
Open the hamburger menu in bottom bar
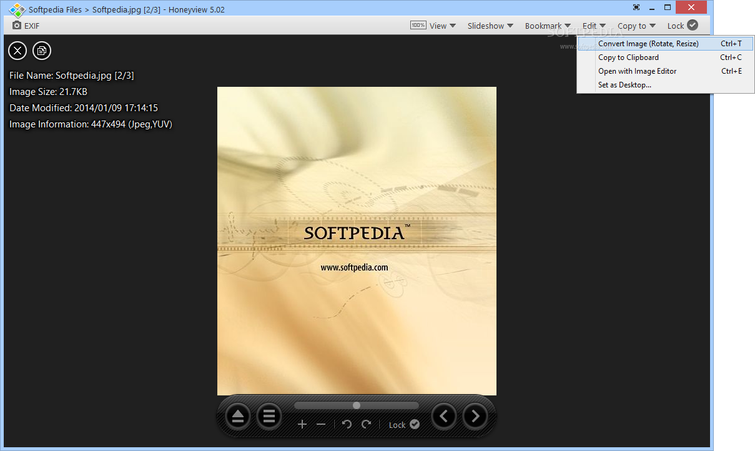point(269,416)
